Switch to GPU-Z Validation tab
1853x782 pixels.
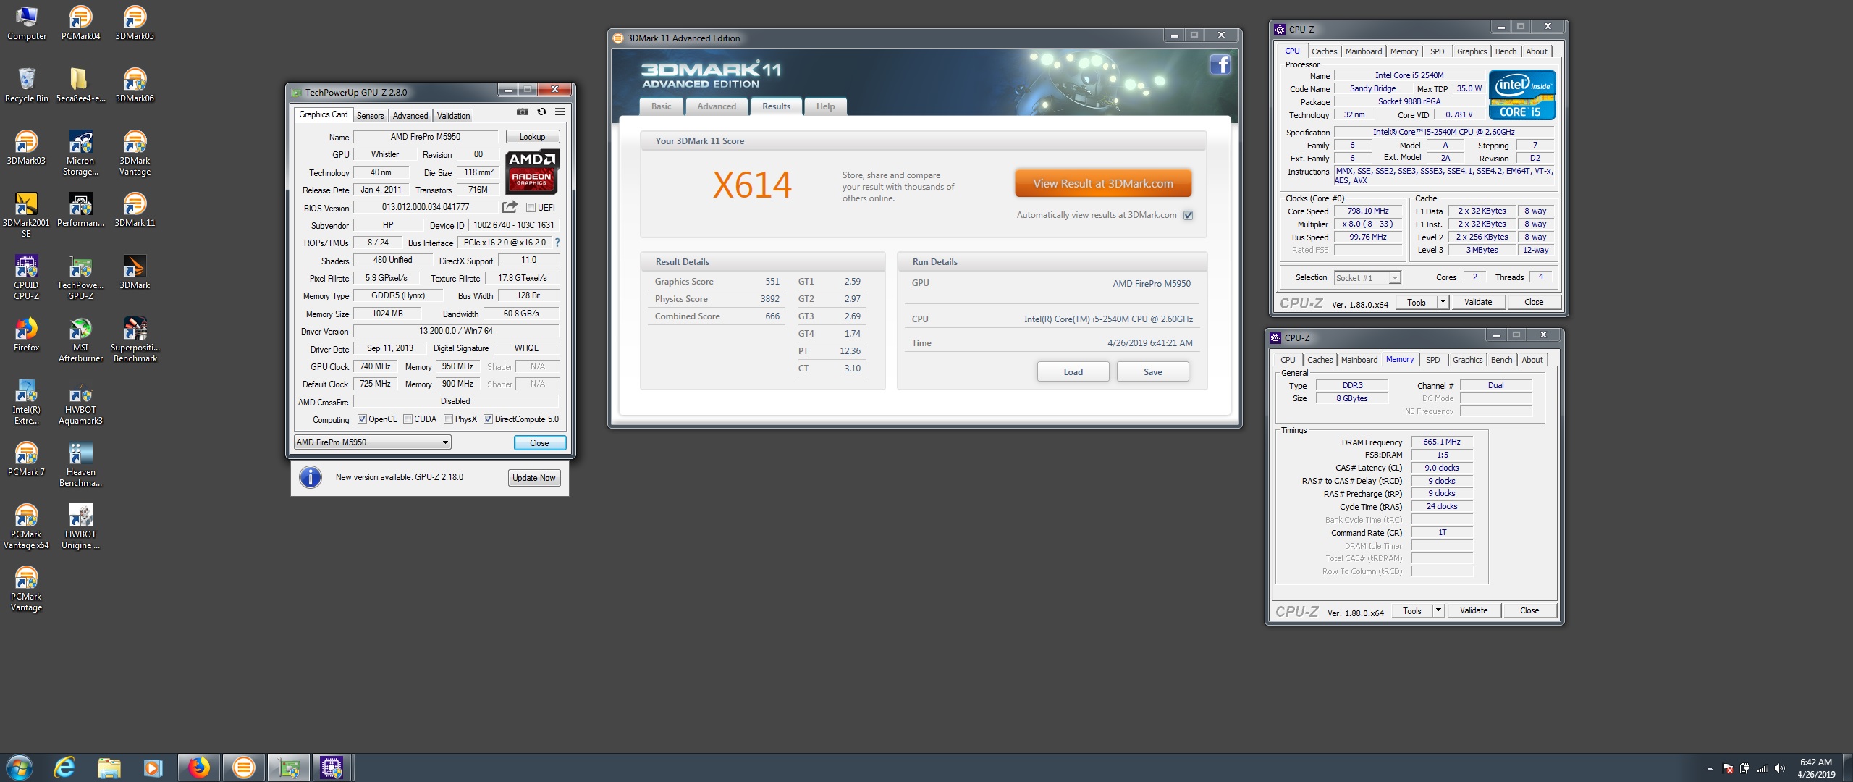tap(454, 116)
